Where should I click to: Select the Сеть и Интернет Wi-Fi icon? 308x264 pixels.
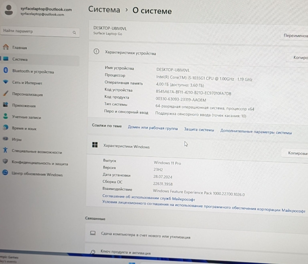pos(5,82)
